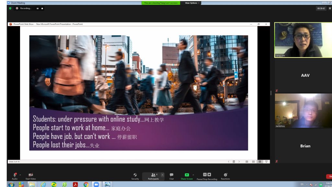
Task: Toggle microphone mute with Audio button
Action: point(15,176)
